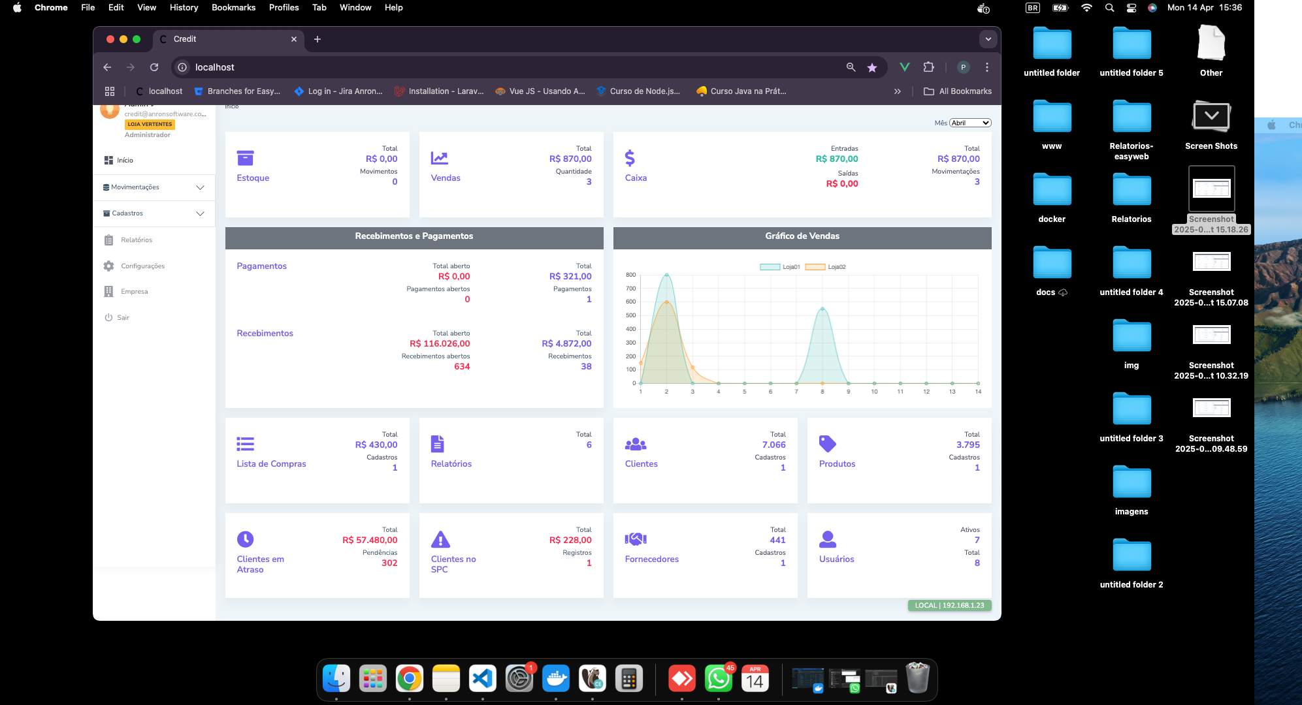Click the Fornecedores handshake icon
The height and width of the screenshot is (705, 1302).
coord(636,539)
